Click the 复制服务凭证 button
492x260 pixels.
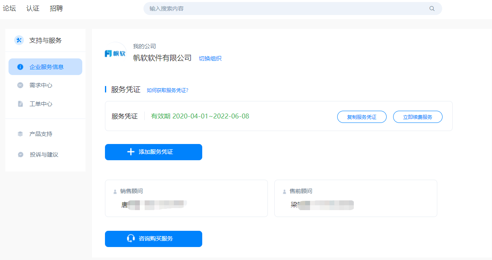(x=362, y=117)
